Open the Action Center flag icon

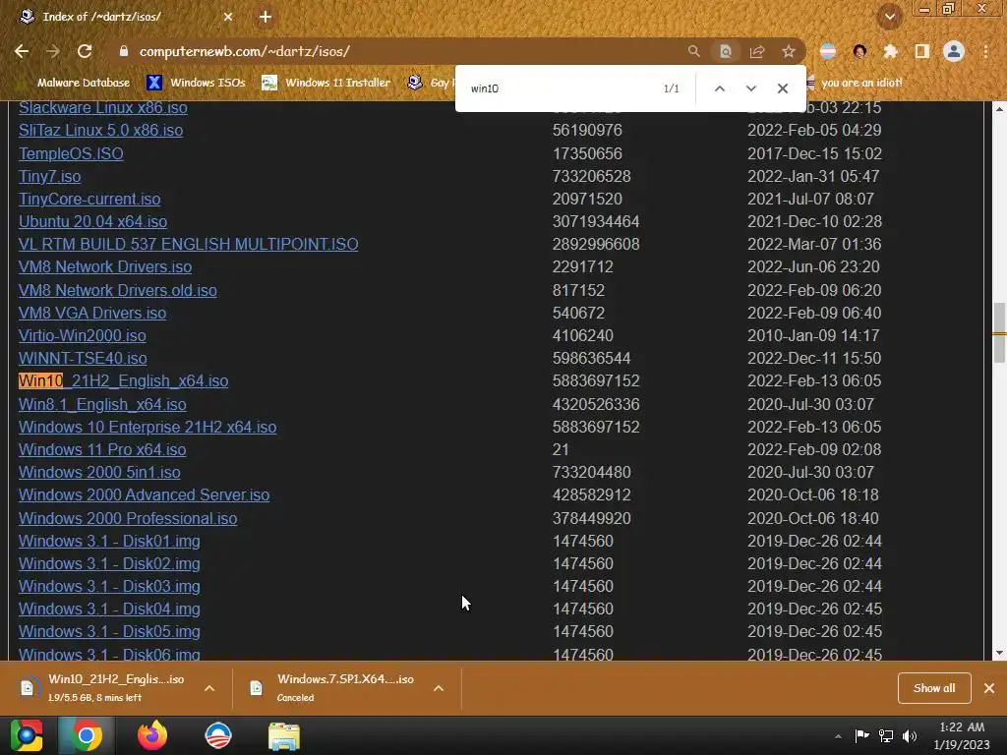[x=861, y=736]
